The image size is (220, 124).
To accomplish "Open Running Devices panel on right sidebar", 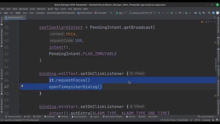I will [x=218, y=88].
